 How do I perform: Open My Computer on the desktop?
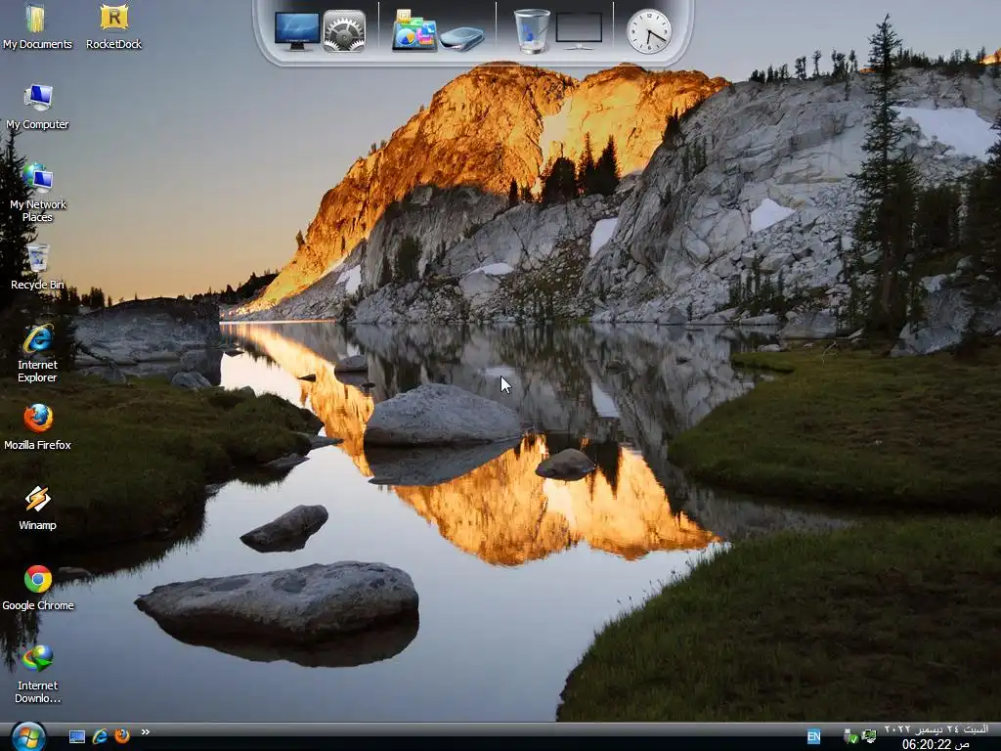pyautogui.click(x=37, y=107)
